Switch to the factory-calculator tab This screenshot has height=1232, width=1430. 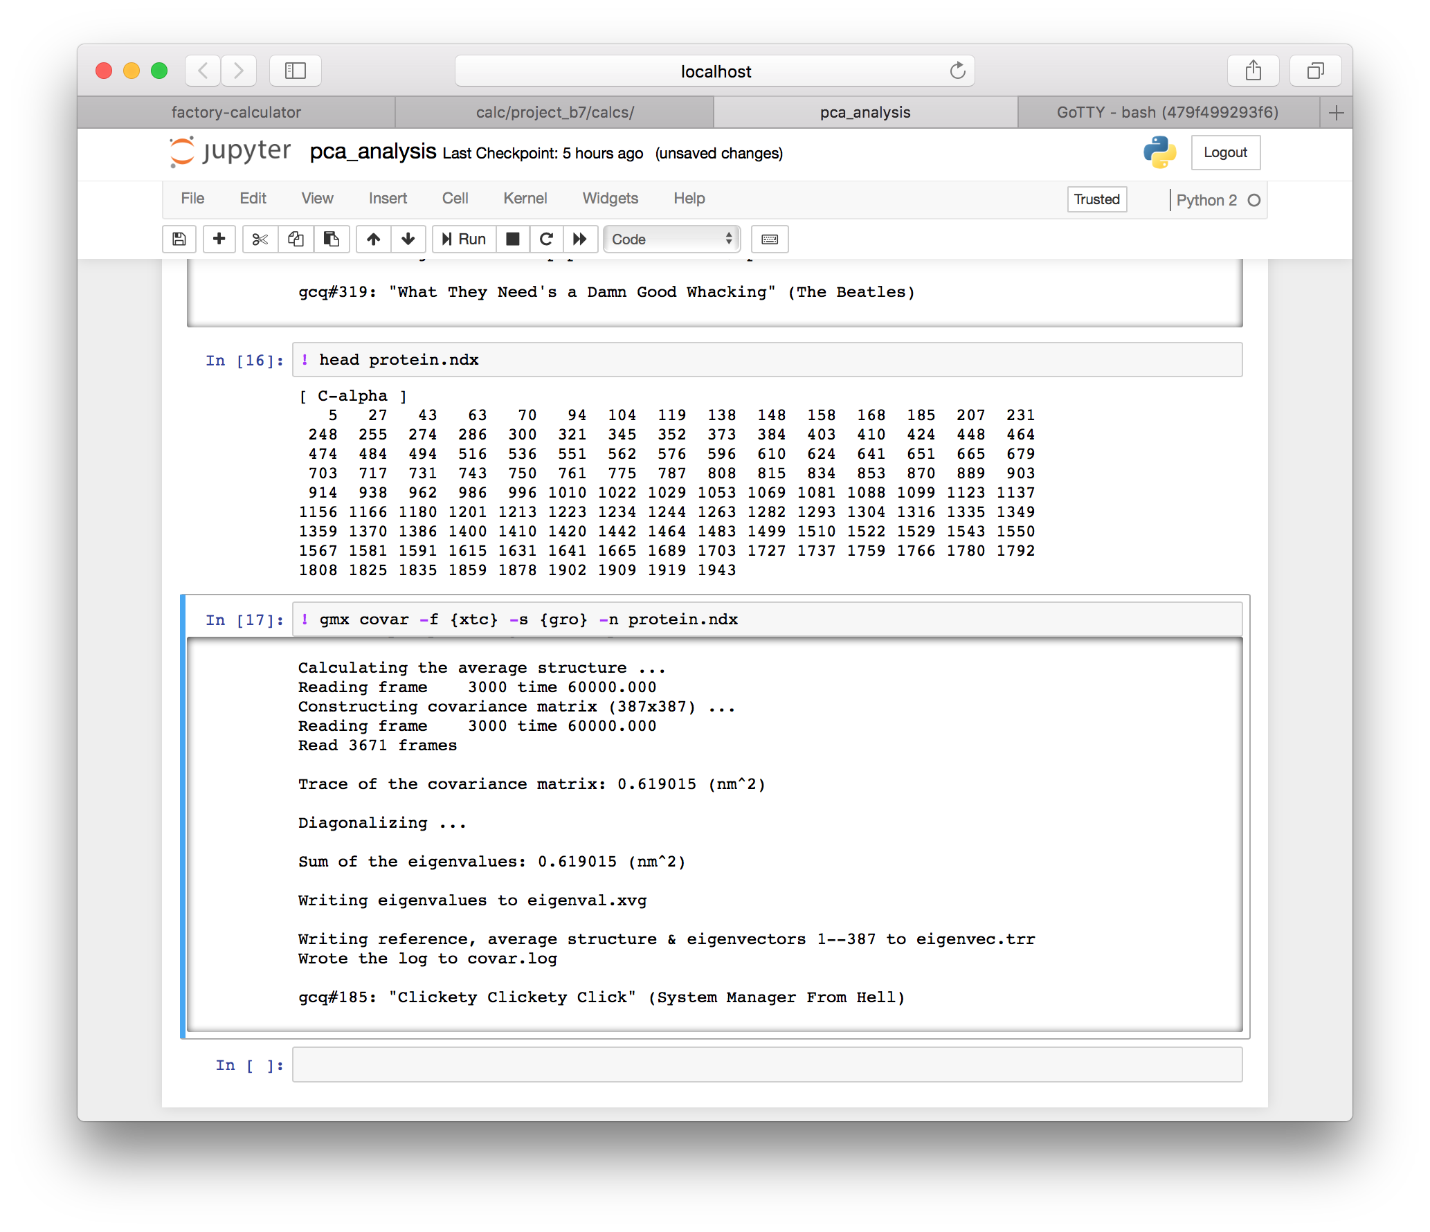(x=236, y=112)
